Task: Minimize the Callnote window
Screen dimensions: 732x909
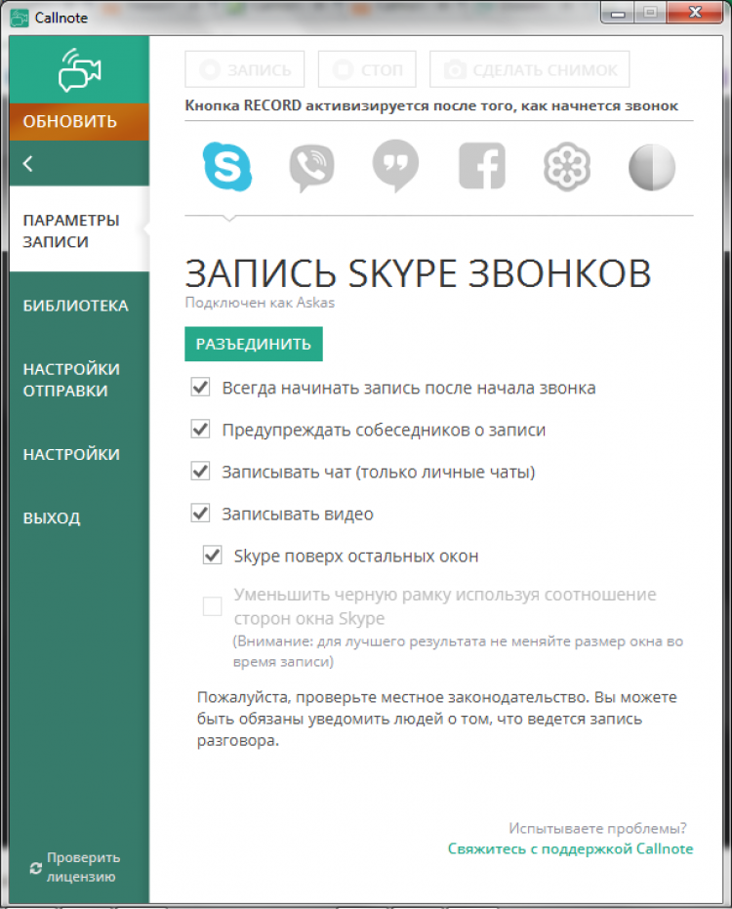Action: click(x=618, y=13)
